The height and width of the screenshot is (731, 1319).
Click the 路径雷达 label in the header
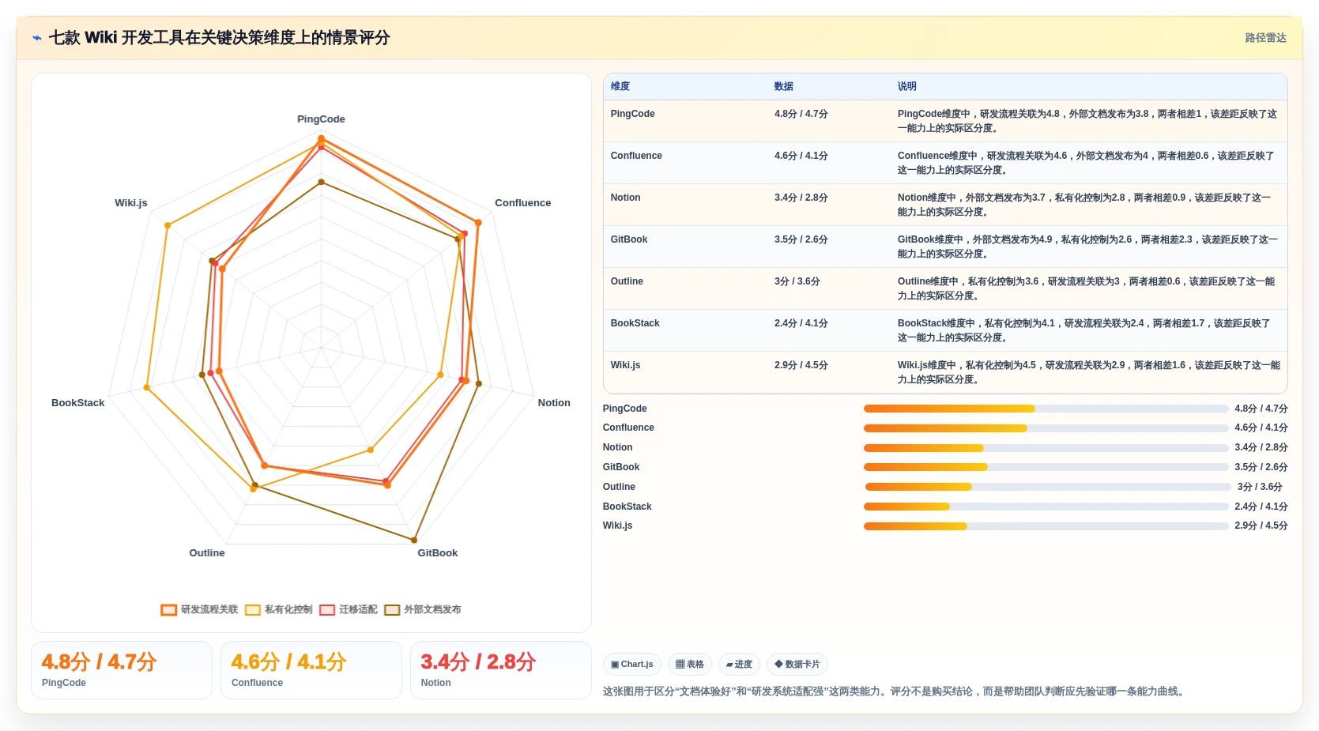1265,38
